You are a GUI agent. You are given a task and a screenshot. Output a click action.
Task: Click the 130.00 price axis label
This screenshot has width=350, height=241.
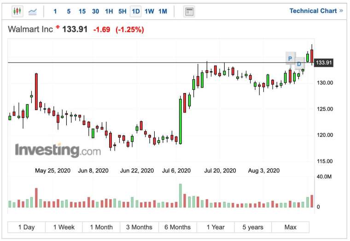pyautogui.click(x=325, y=83)
